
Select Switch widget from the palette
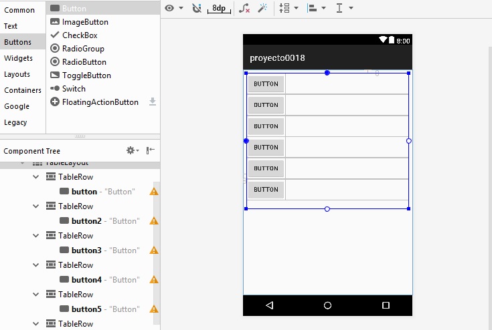[74, 89]
